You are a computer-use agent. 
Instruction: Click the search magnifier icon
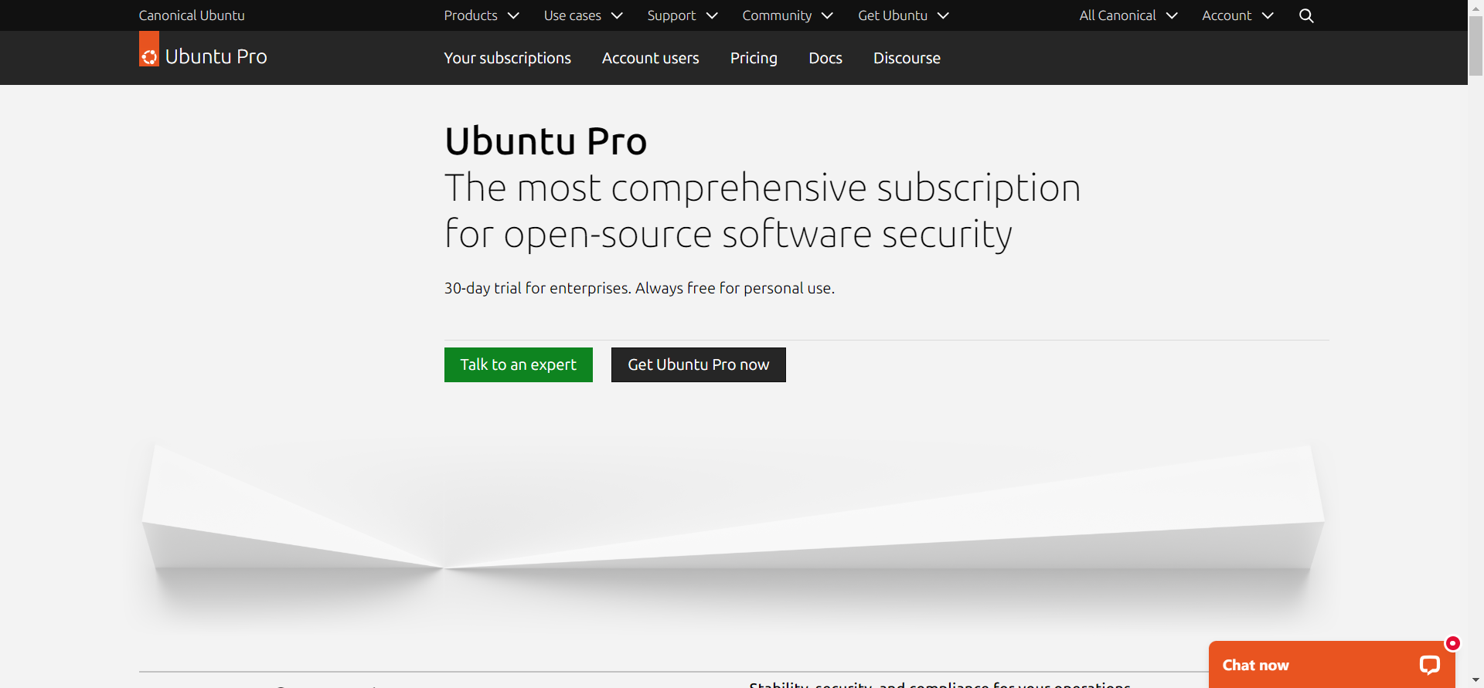pyautogui.click(x=1306, y=15)
